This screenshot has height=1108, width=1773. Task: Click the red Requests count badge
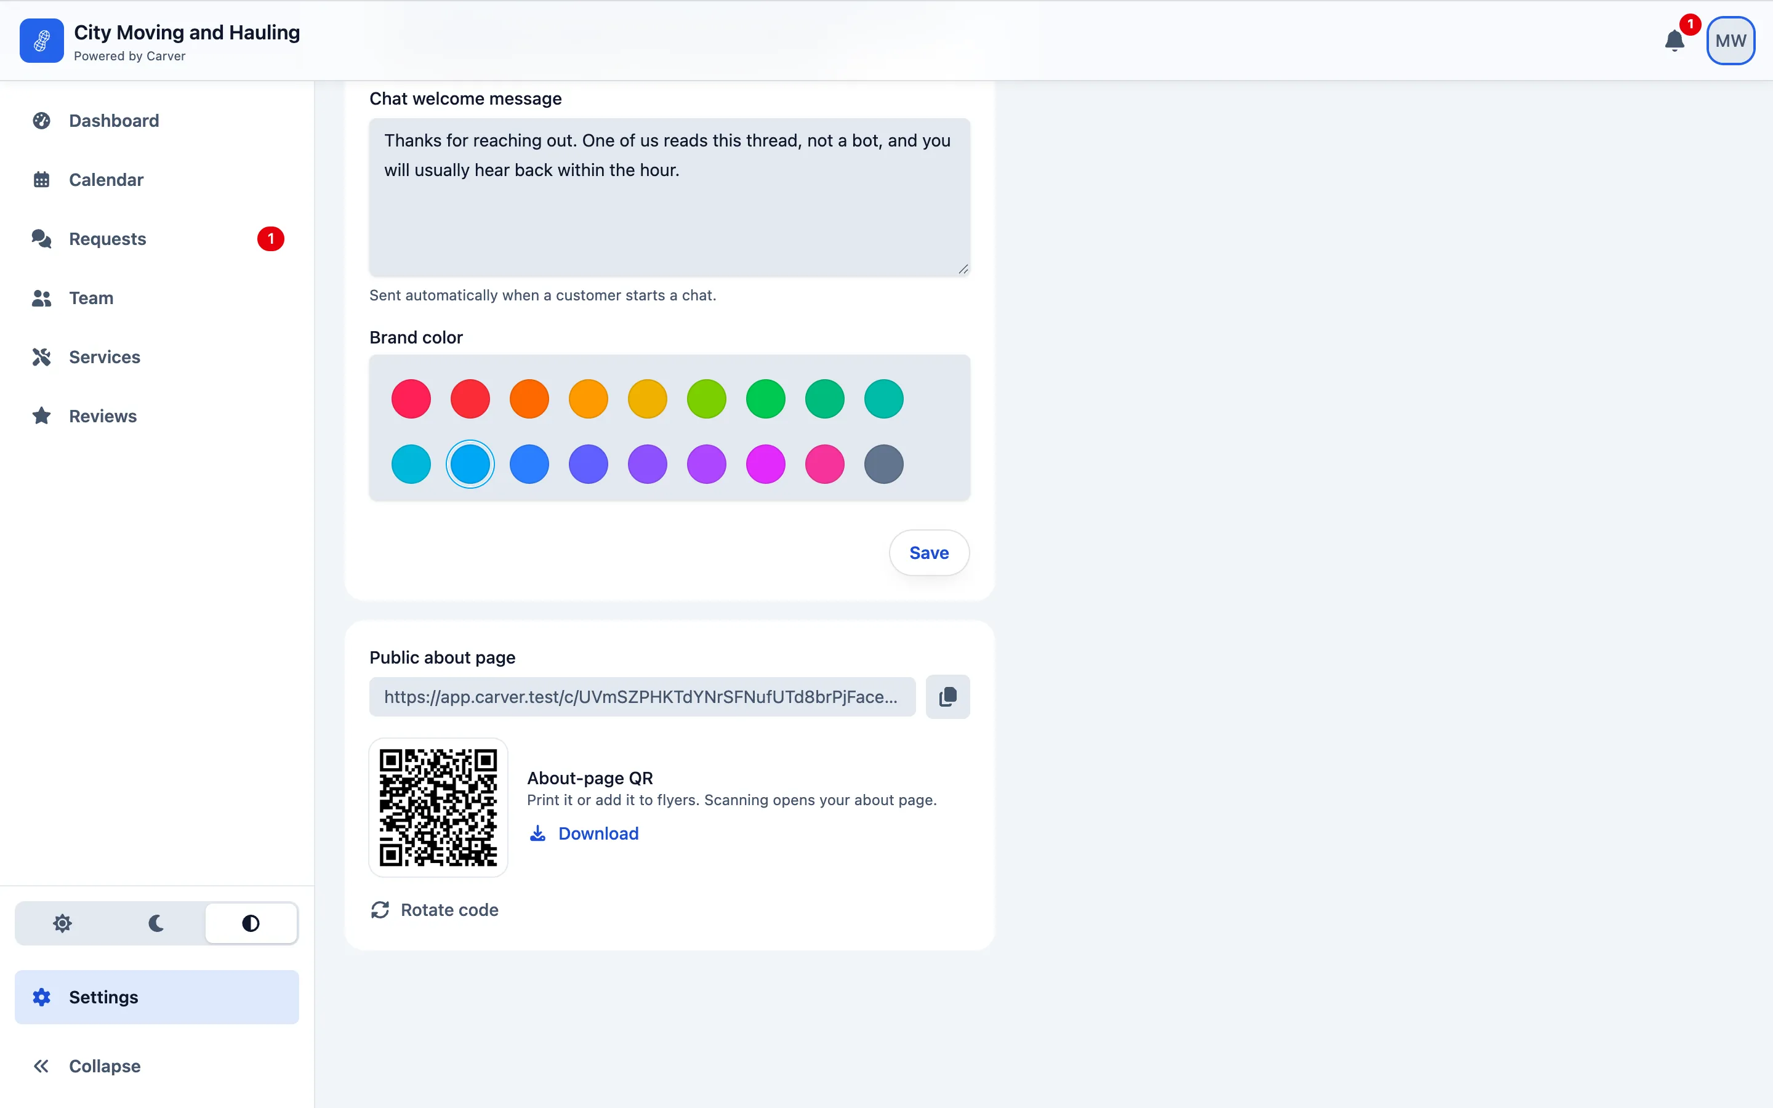(x=270, y=239)
